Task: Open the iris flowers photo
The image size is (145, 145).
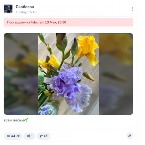Action: click(x=68, y=74)
